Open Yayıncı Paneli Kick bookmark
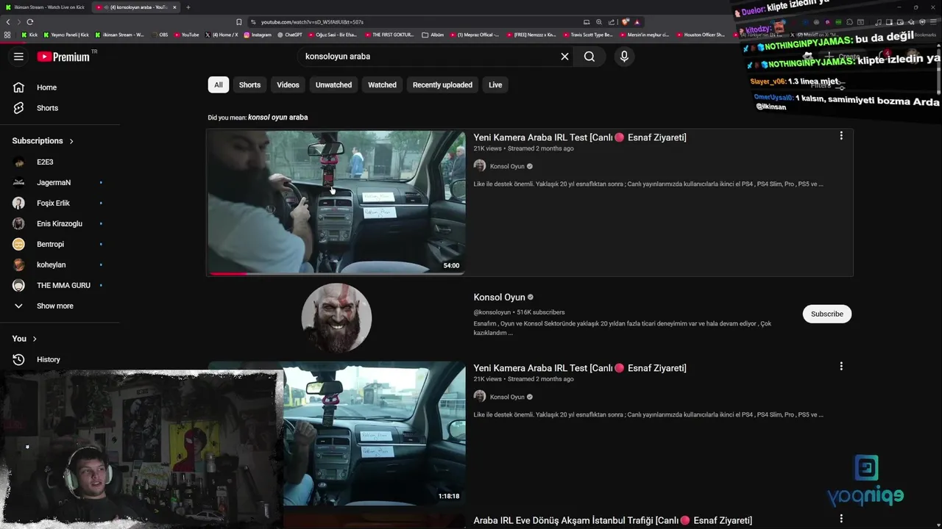This screenshot has height=529, width=942. point(66,35)
